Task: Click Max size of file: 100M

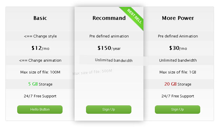Action: coord(40,72)
